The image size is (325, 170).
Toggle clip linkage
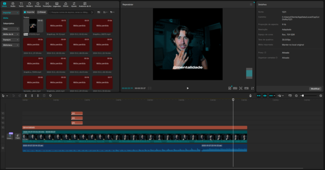(x=271, y=96)
